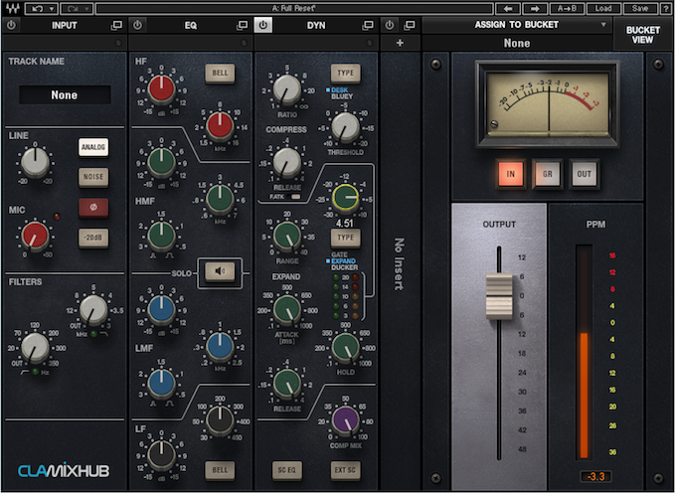Click the compressor RELEASE knob
Image resolution: width=676 pixels, height=494 pixels.
tap(286, 163)
